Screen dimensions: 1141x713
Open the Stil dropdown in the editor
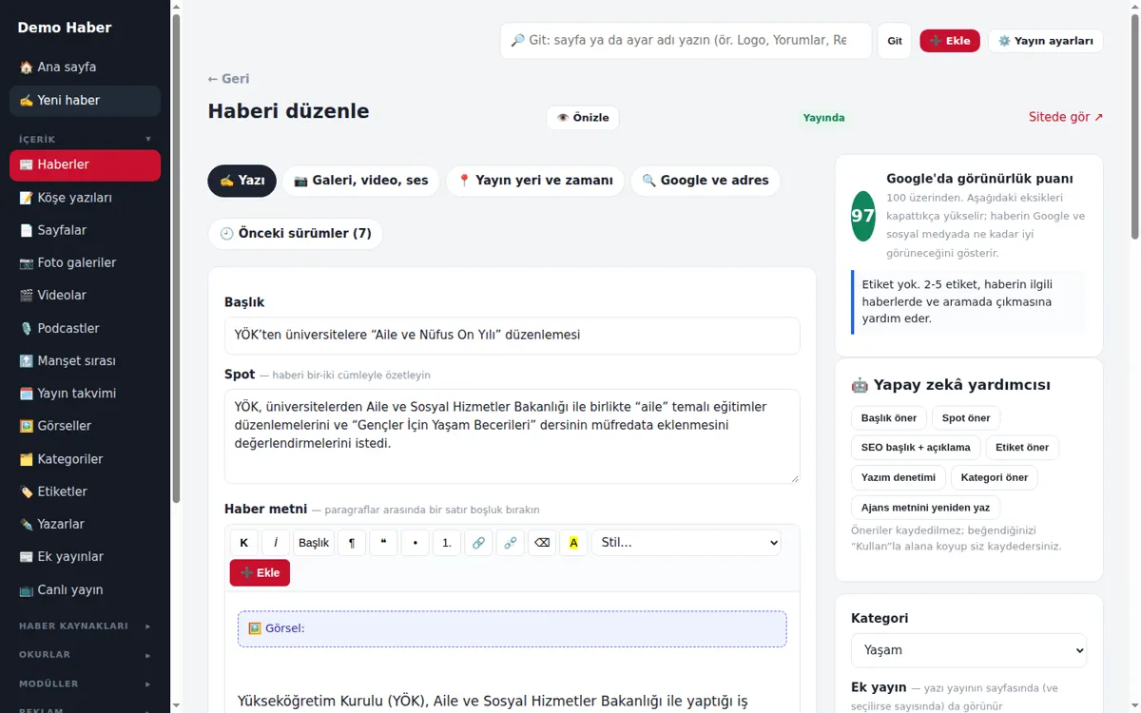pyautogui.click(x=686, y=543)
